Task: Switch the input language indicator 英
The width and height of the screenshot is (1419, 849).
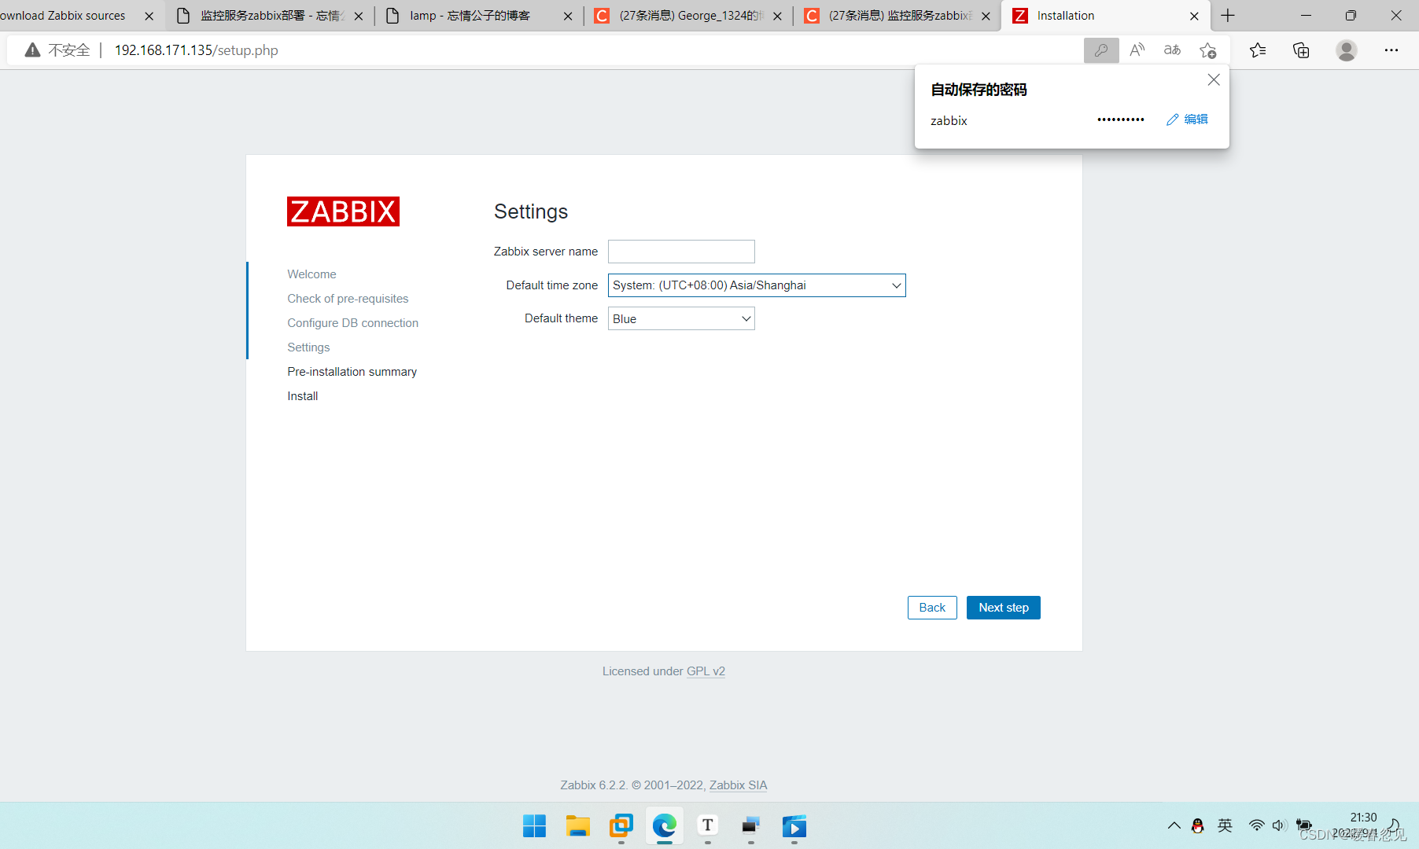Action: pyautogui.click(x=1225, y=825)
